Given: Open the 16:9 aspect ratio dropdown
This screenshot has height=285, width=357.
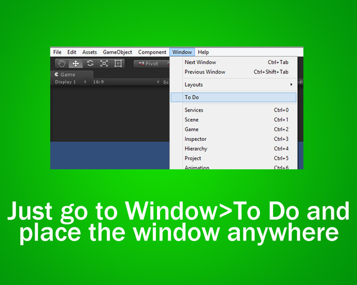Looking at the screenshot, I should 126,82.
